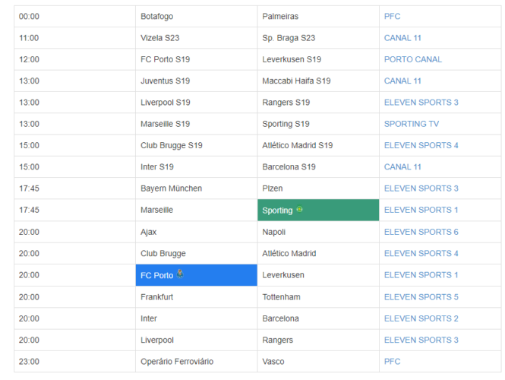Open the ELEVEN SPORTS 2 channel link
Viewport: 505px width, 380px height.
[x=421, y=318]
